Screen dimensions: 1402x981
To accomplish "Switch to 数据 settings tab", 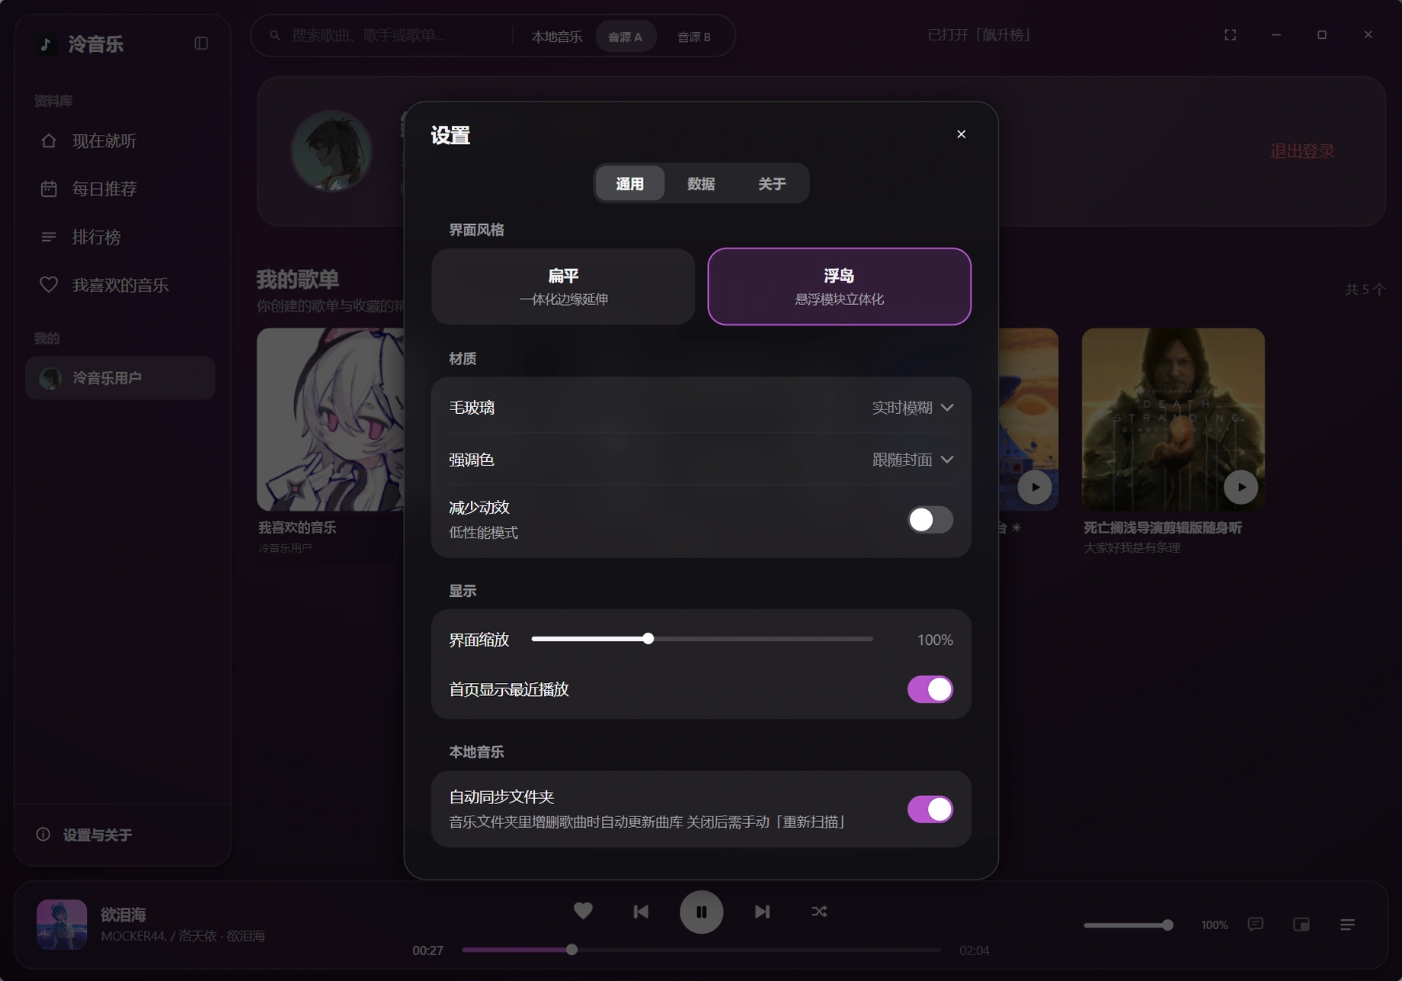I will tap(700, 184).
